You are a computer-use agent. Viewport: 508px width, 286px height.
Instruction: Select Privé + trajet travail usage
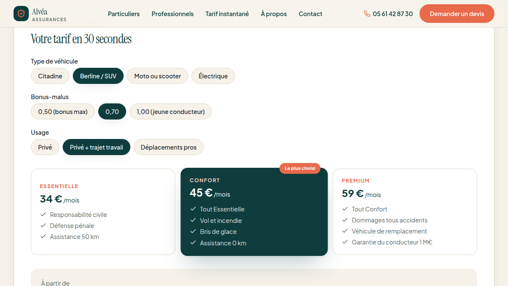97,147
